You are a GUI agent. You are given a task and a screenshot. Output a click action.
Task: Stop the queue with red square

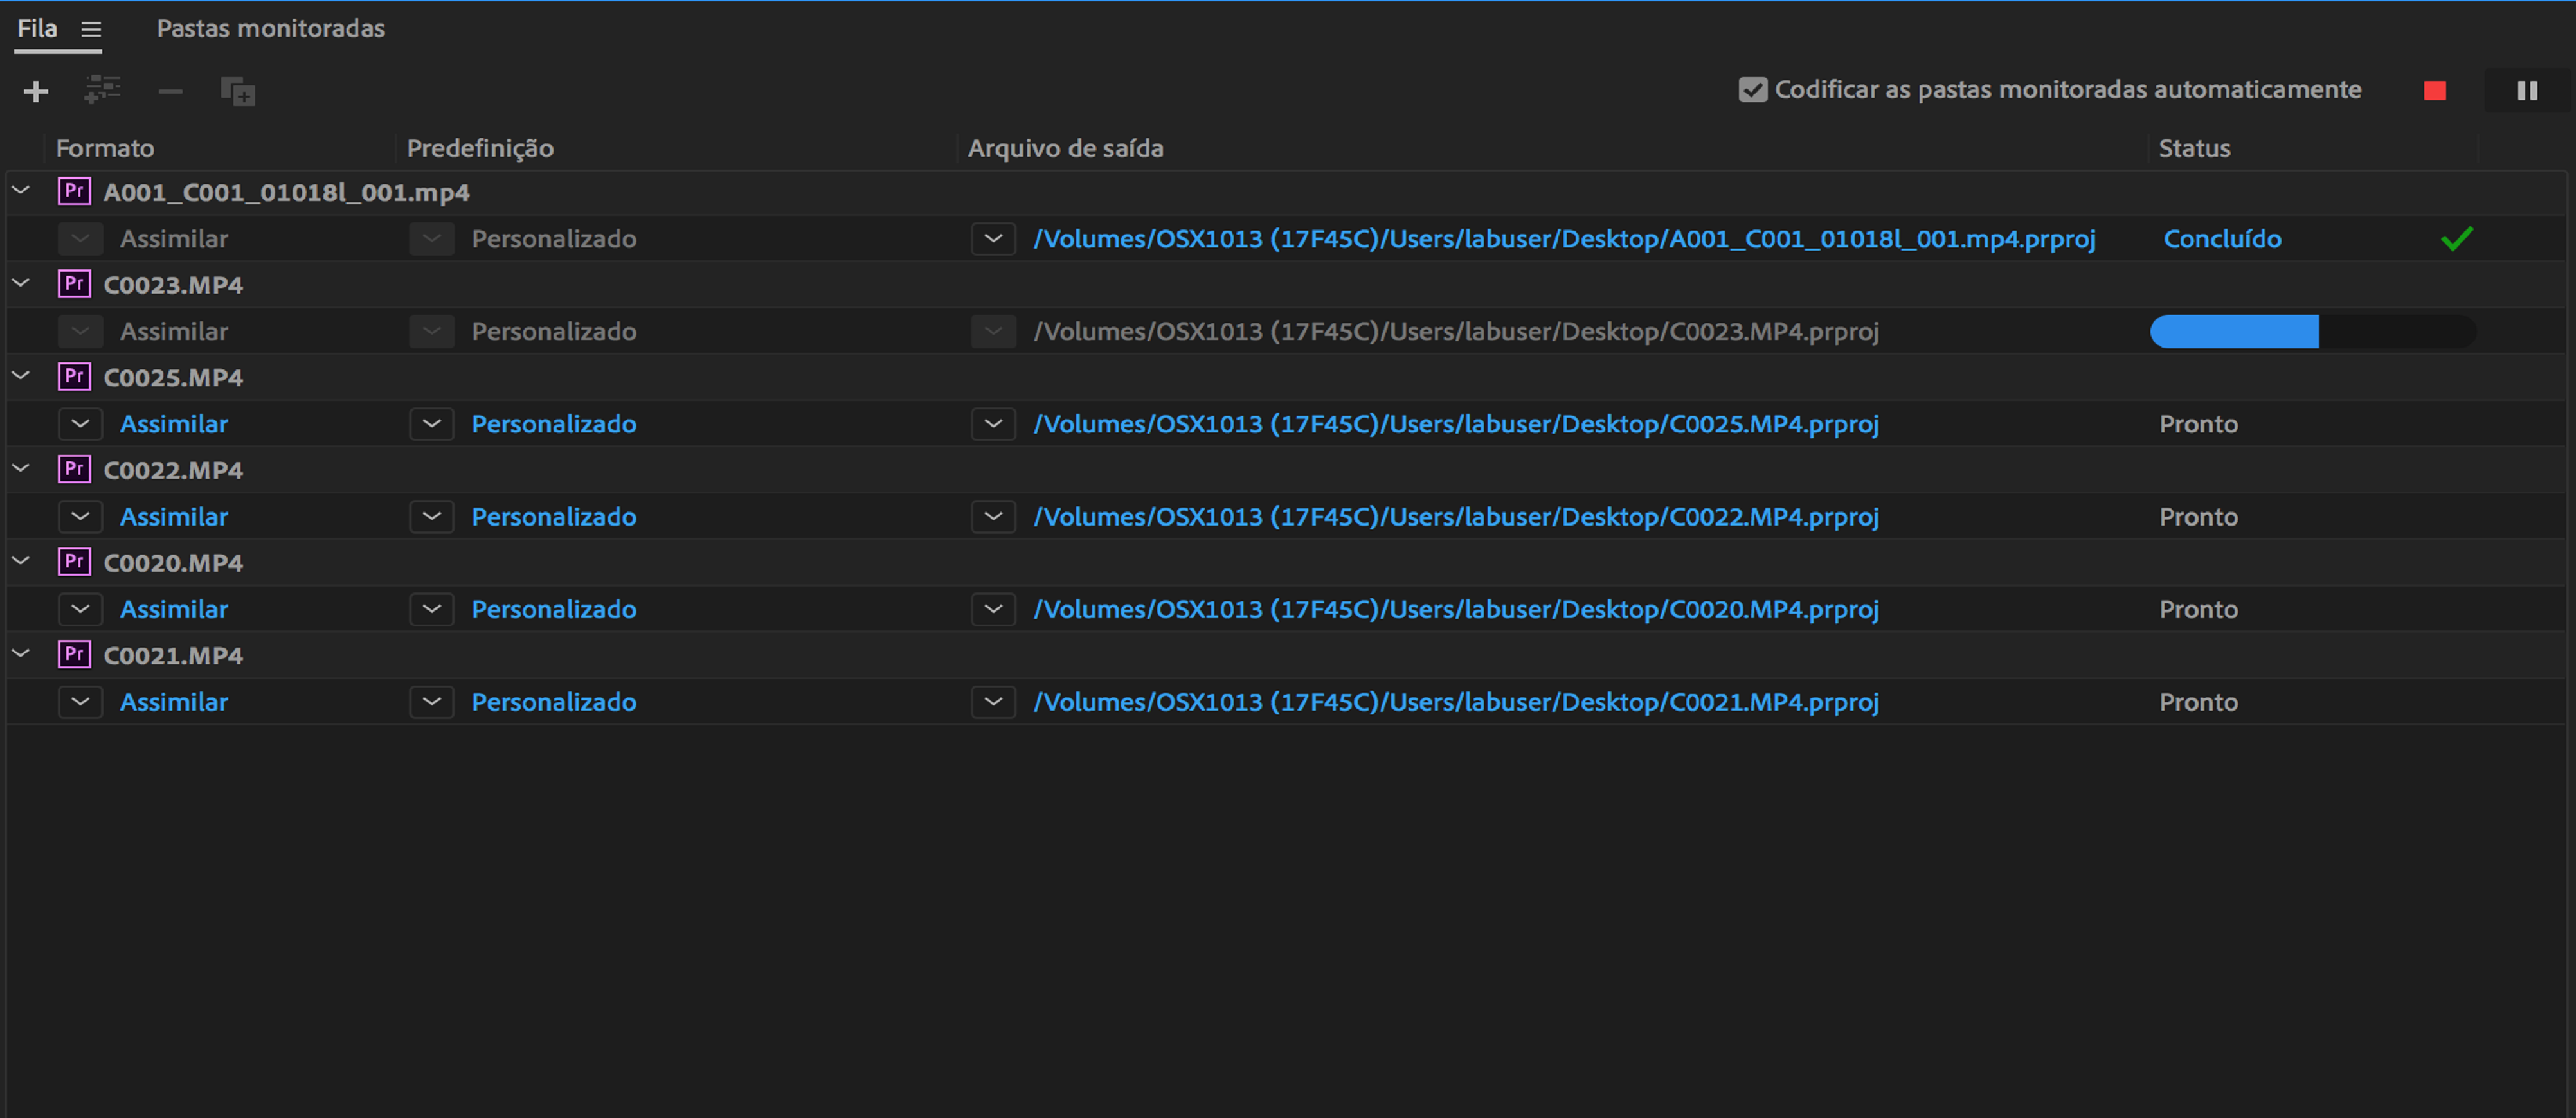pos(2435,91)
